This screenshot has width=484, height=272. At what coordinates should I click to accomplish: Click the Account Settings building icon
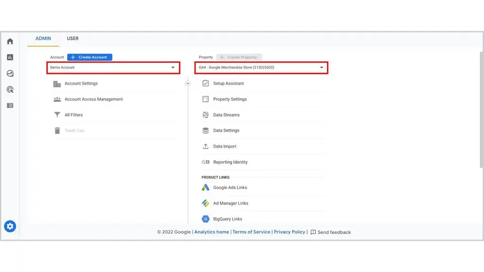click(57, 84)
